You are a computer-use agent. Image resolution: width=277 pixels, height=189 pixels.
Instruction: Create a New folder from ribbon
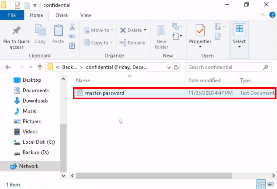tap(161, 36)
